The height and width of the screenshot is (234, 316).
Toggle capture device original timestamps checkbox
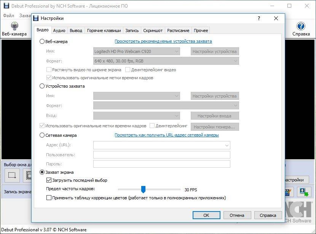pyautogui.click(x=42, y=126)
